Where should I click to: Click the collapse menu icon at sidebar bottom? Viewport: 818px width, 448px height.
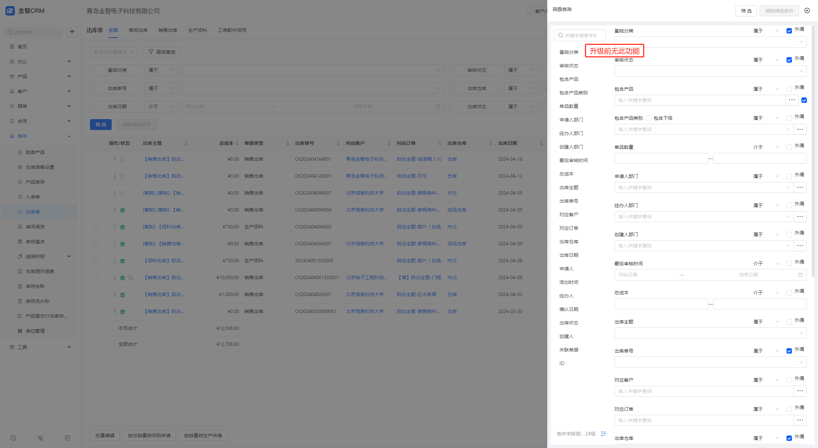tap(67, 438)
